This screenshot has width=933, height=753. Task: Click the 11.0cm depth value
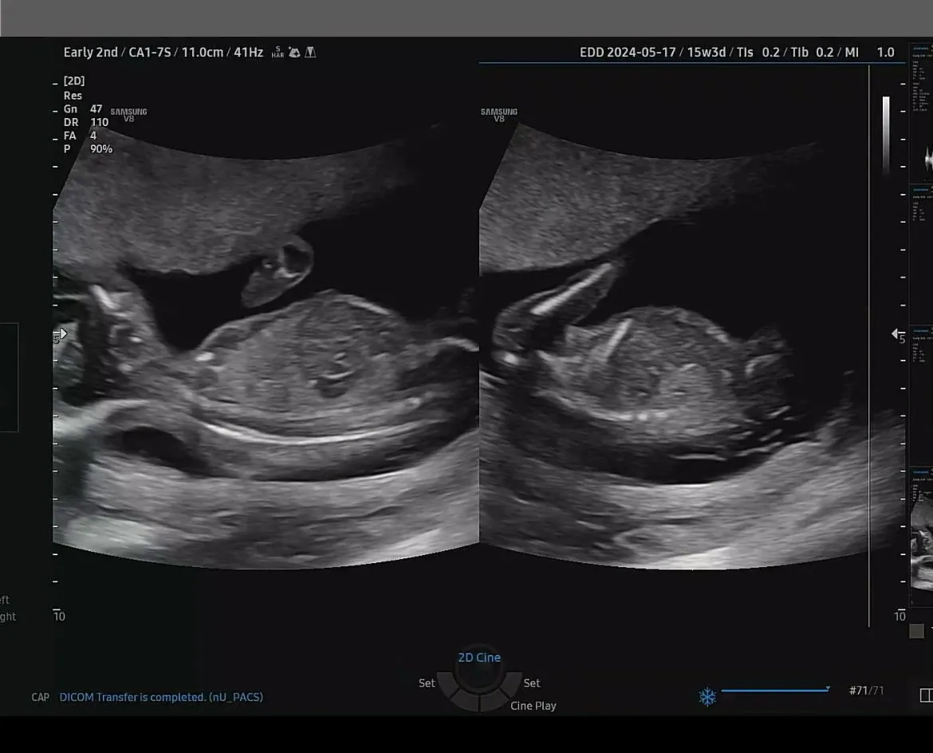tap(203, 53)
